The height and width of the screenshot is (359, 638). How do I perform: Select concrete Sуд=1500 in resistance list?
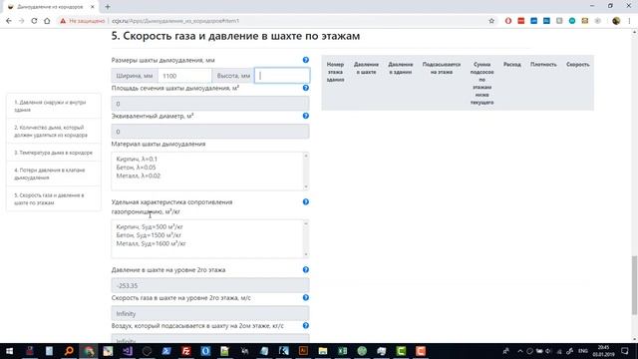(149, 235)
